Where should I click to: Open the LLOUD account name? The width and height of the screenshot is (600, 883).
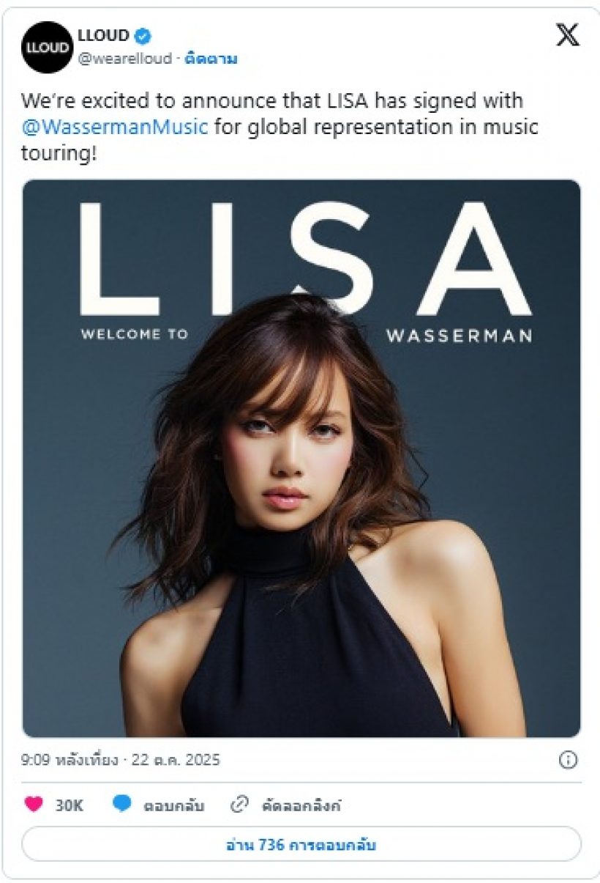click(x=103, y=35)
